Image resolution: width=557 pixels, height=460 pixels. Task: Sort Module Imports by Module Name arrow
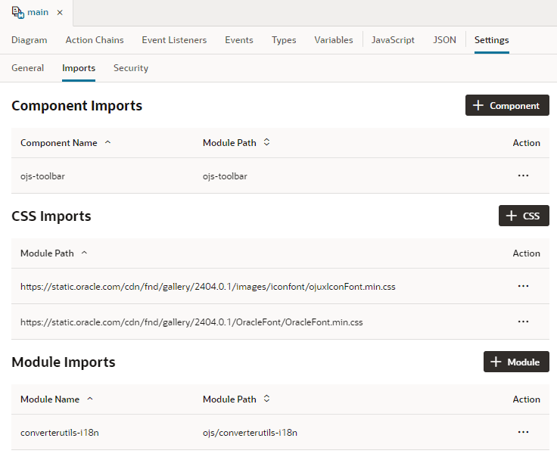[x=90, y=399]
